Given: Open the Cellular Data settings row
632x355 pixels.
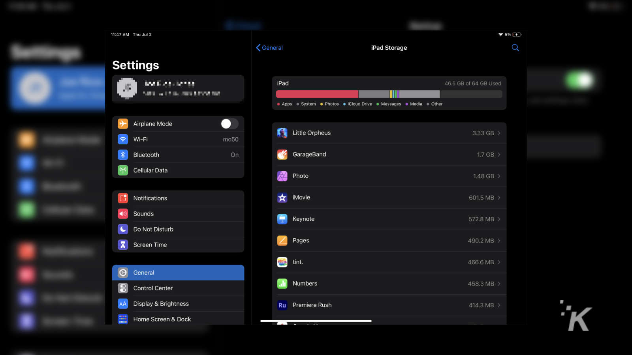Looking at the screenshot, I should point(178,170).
